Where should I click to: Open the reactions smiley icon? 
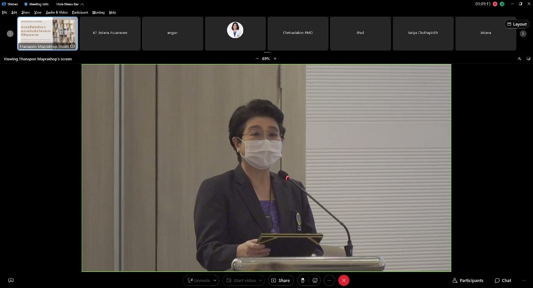tap(315, 280)
